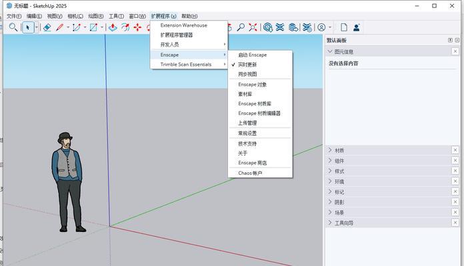
Task: Open 常规设置 in the Enscape submenu
Action: pyautogui.click(x=260, y=133)
